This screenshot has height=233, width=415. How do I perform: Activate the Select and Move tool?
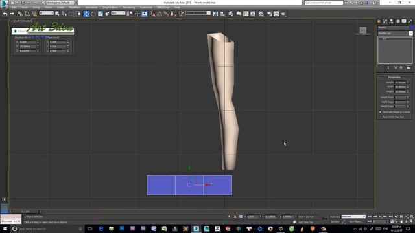tap(86, 14)
